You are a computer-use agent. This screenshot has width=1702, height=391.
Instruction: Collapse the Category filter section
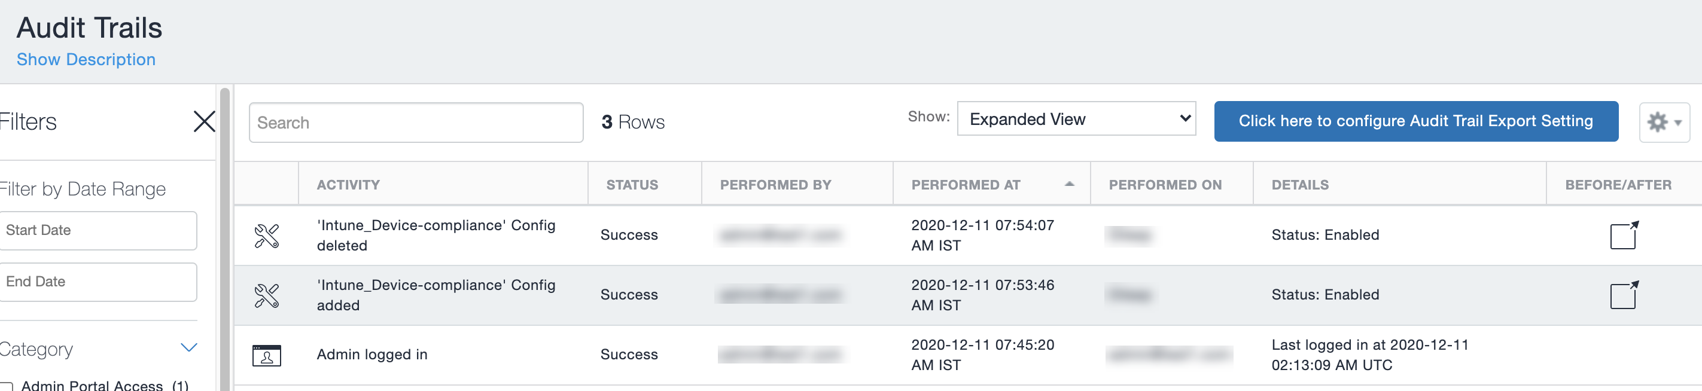tap(189, 348)
